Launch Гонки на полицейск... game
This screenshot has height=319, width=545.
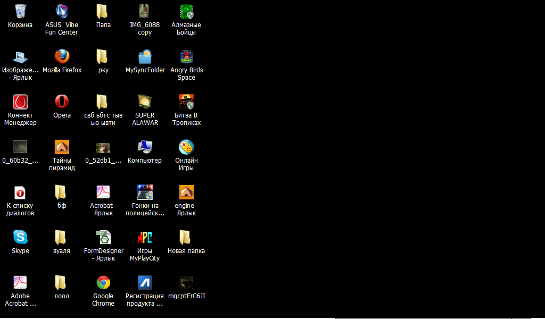[145, 192]
